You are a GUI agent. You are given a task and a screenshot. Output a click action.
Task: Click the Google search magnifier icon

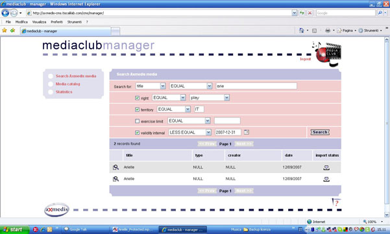pos(380,13)
